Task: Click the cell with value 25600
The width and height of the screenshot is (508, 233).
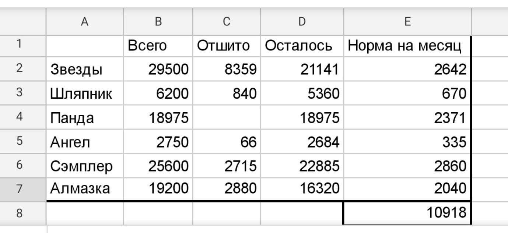Action: [x=158, y=166]
